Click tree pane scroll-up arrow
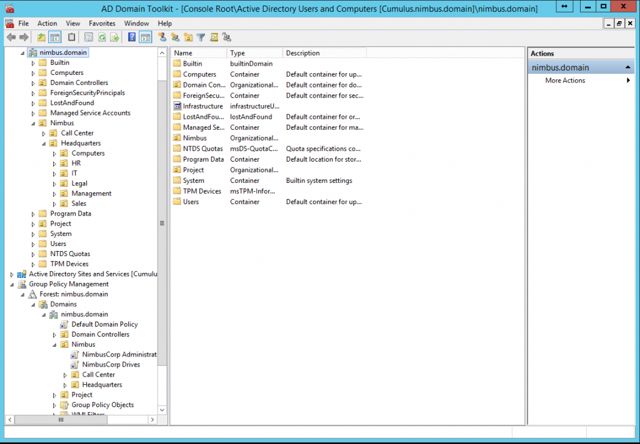 click(162, 53)
